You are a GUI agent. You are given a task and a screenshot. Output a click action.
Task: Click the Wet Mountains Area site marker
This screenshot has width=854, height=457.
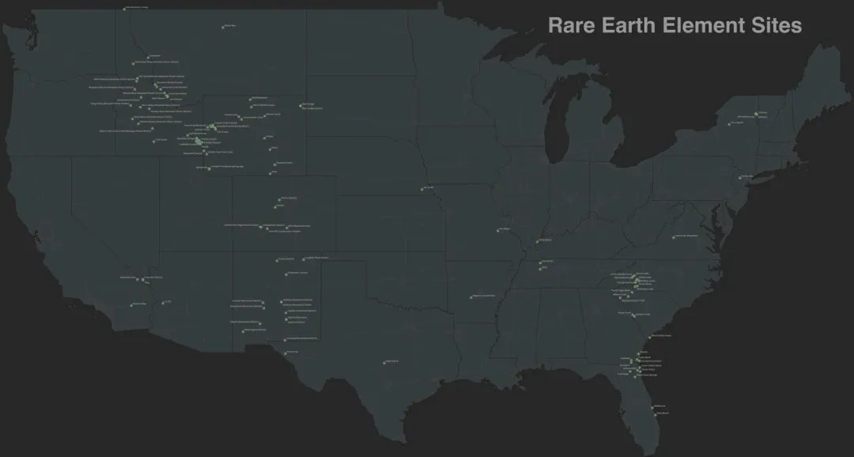286,227
